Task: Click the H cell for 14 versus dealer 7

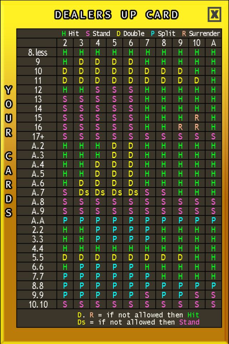Action: tap(147, 108)
